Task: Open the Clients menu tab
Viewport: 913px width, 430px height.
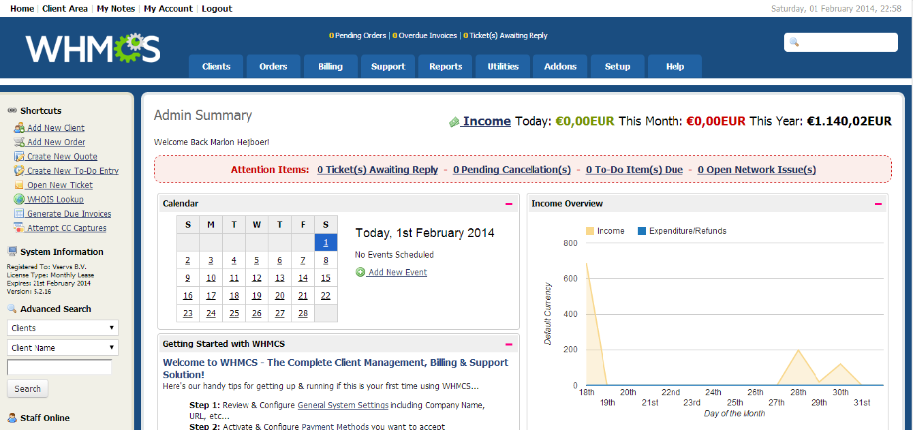Action: [216, 66]
